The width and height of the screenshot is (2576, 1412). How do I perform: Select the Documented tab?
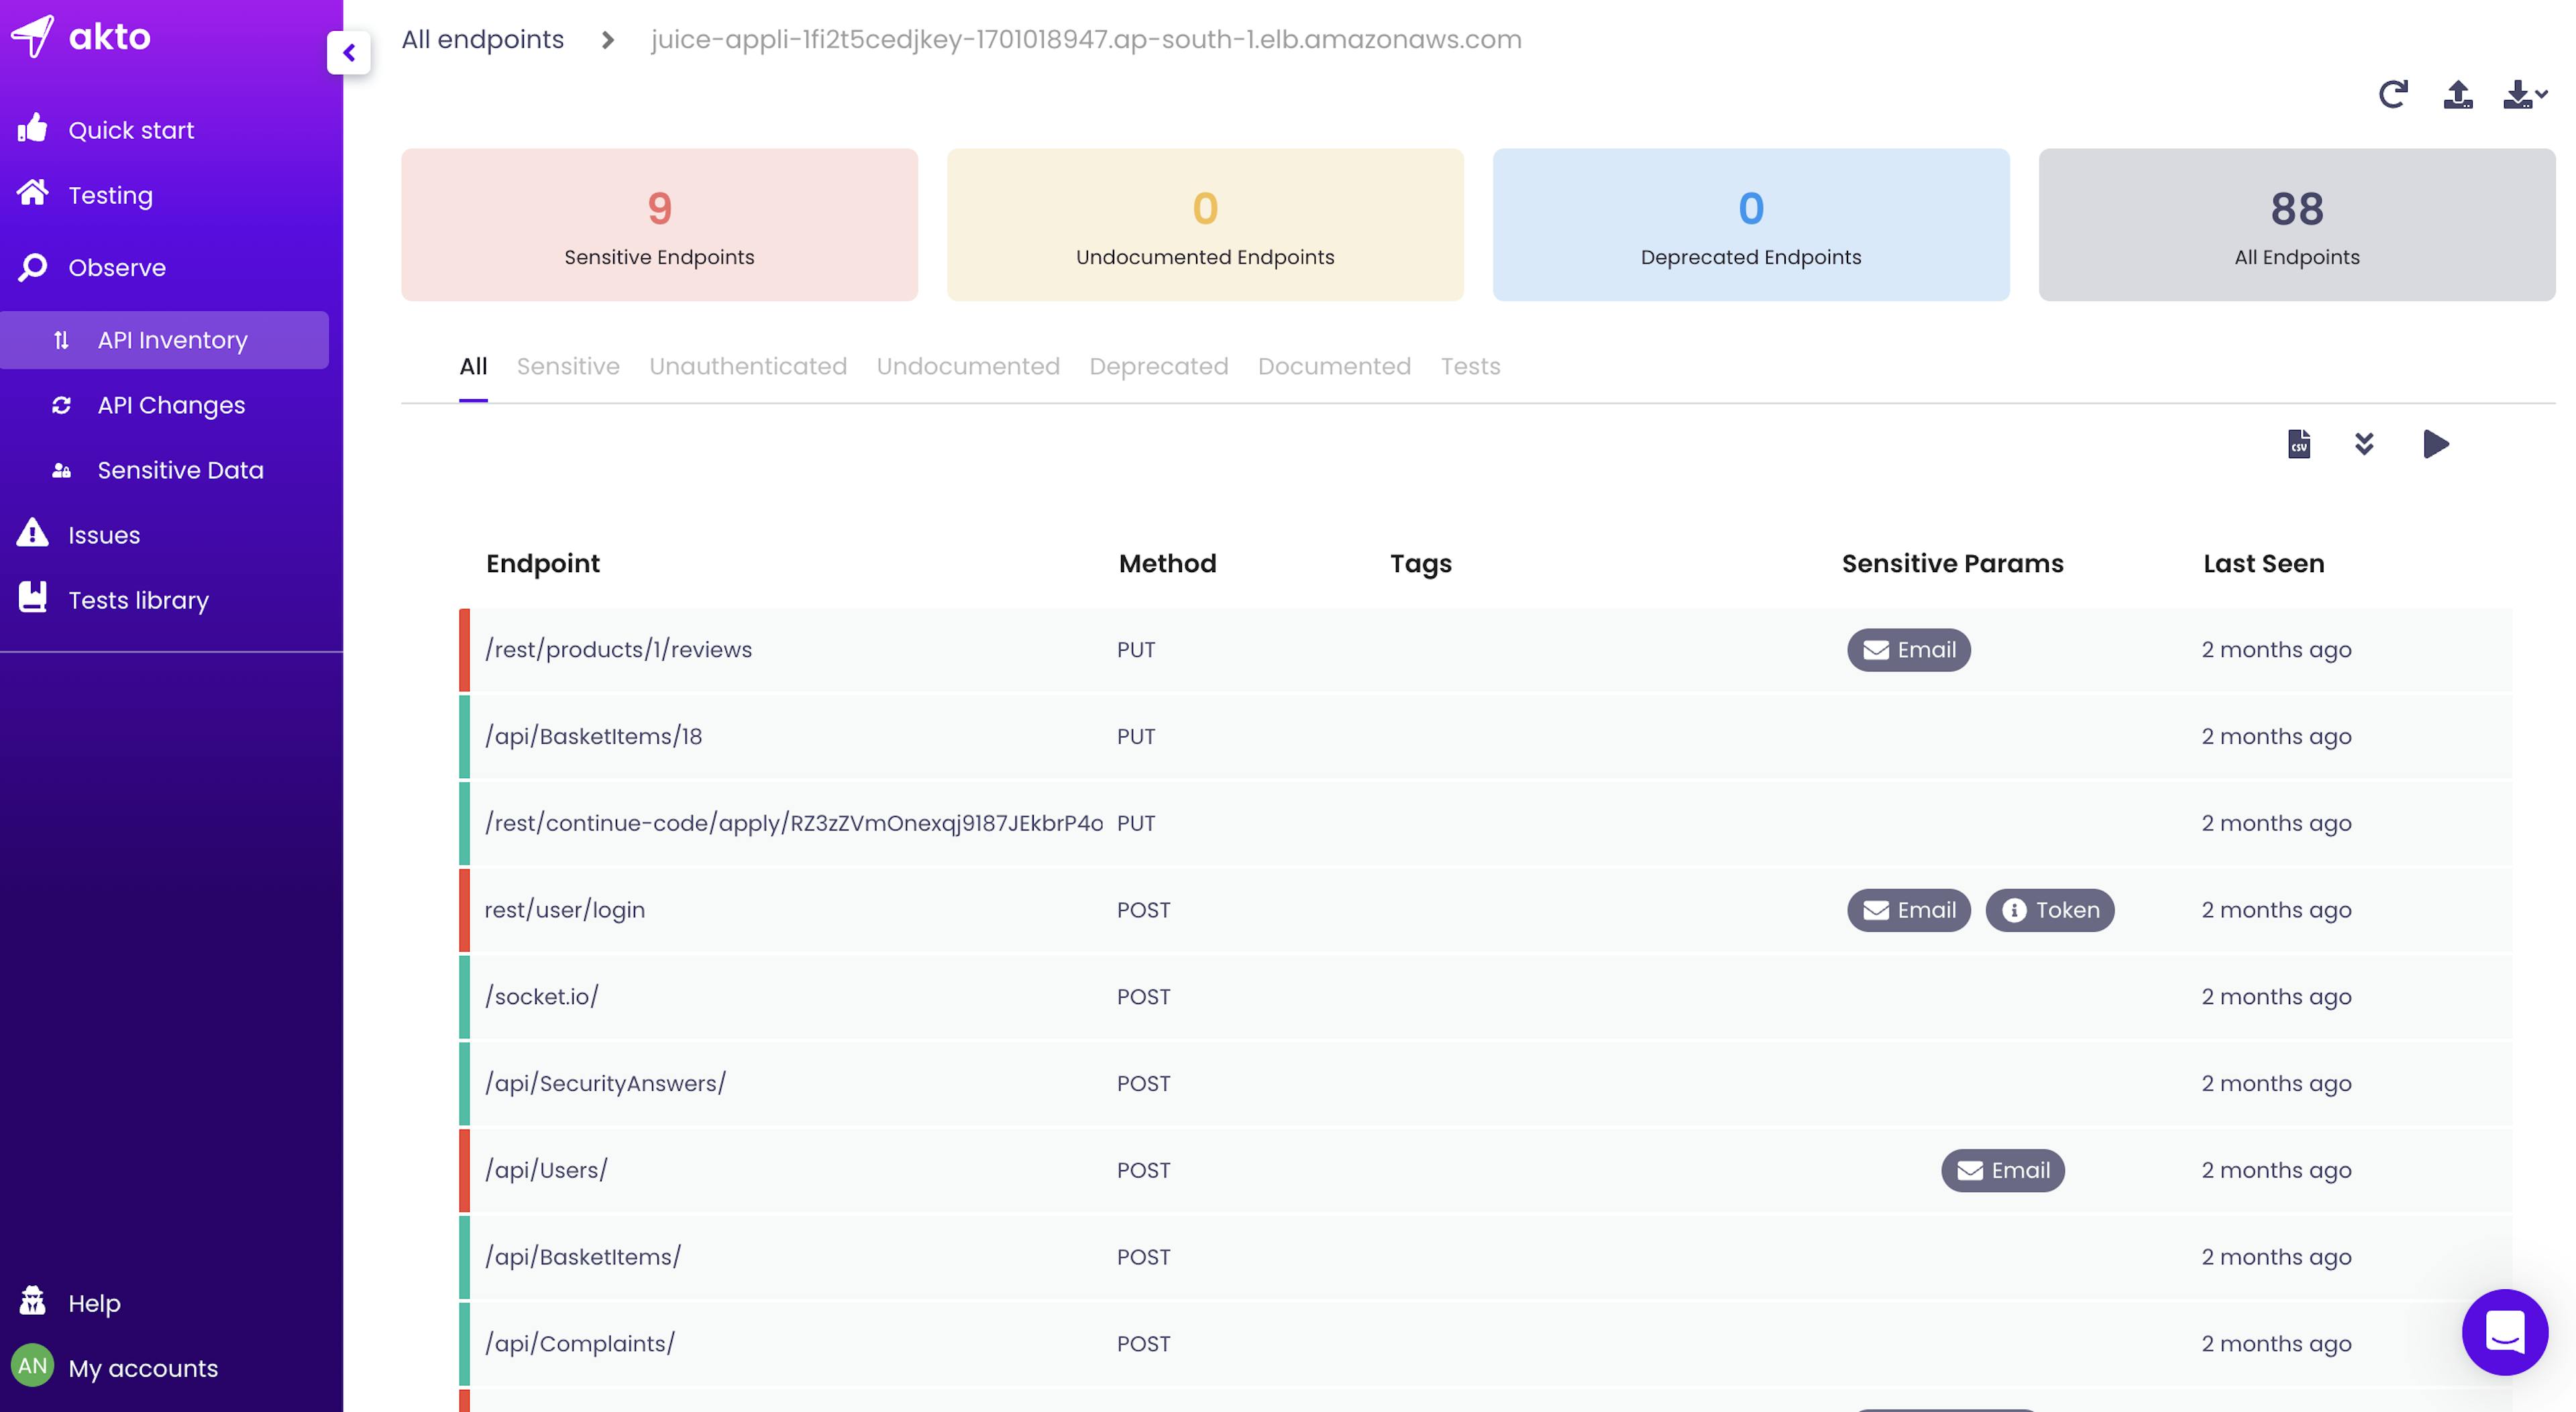pyautogui.click(x=1334, y=366)
